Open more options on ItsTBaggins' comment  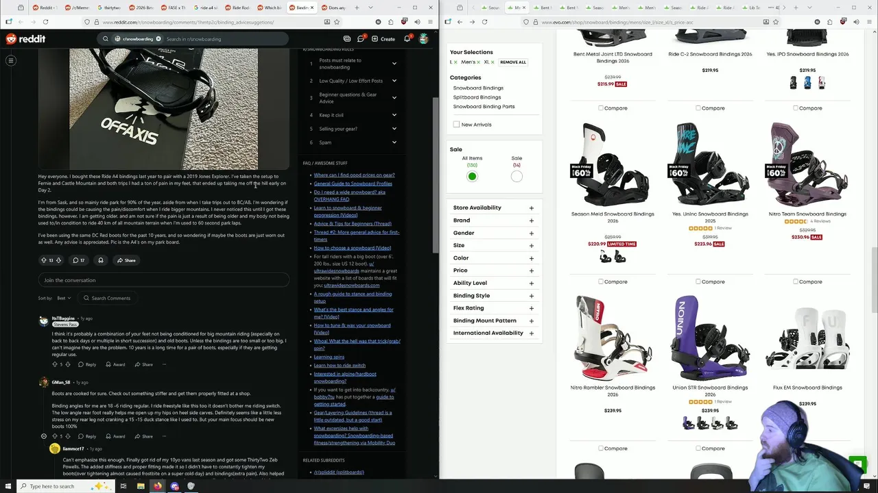click(x=164, y=364)
